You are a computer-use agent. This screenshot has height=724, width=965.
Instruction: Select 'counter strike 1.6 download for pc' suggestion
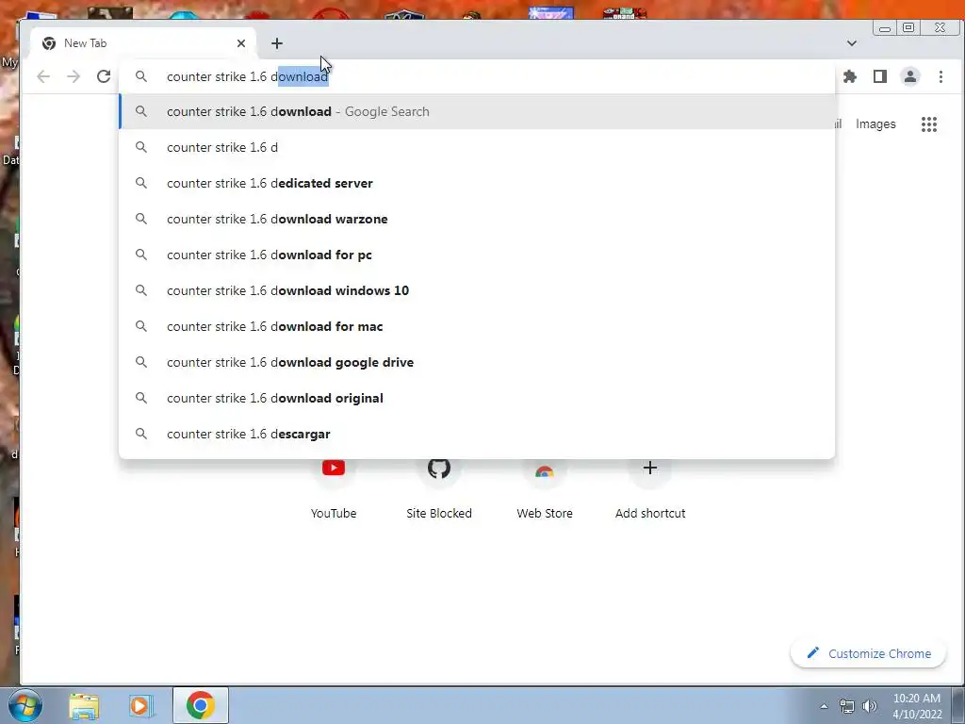tap(477, 255)
